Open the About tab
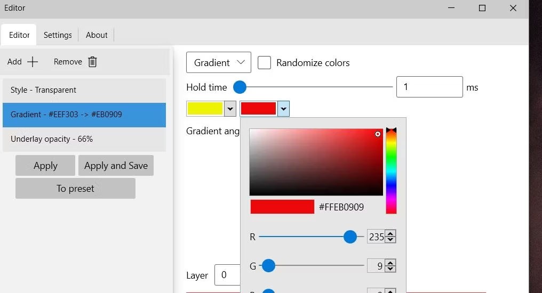Viewport: 542px width, 293px height. tap(97, 35)
